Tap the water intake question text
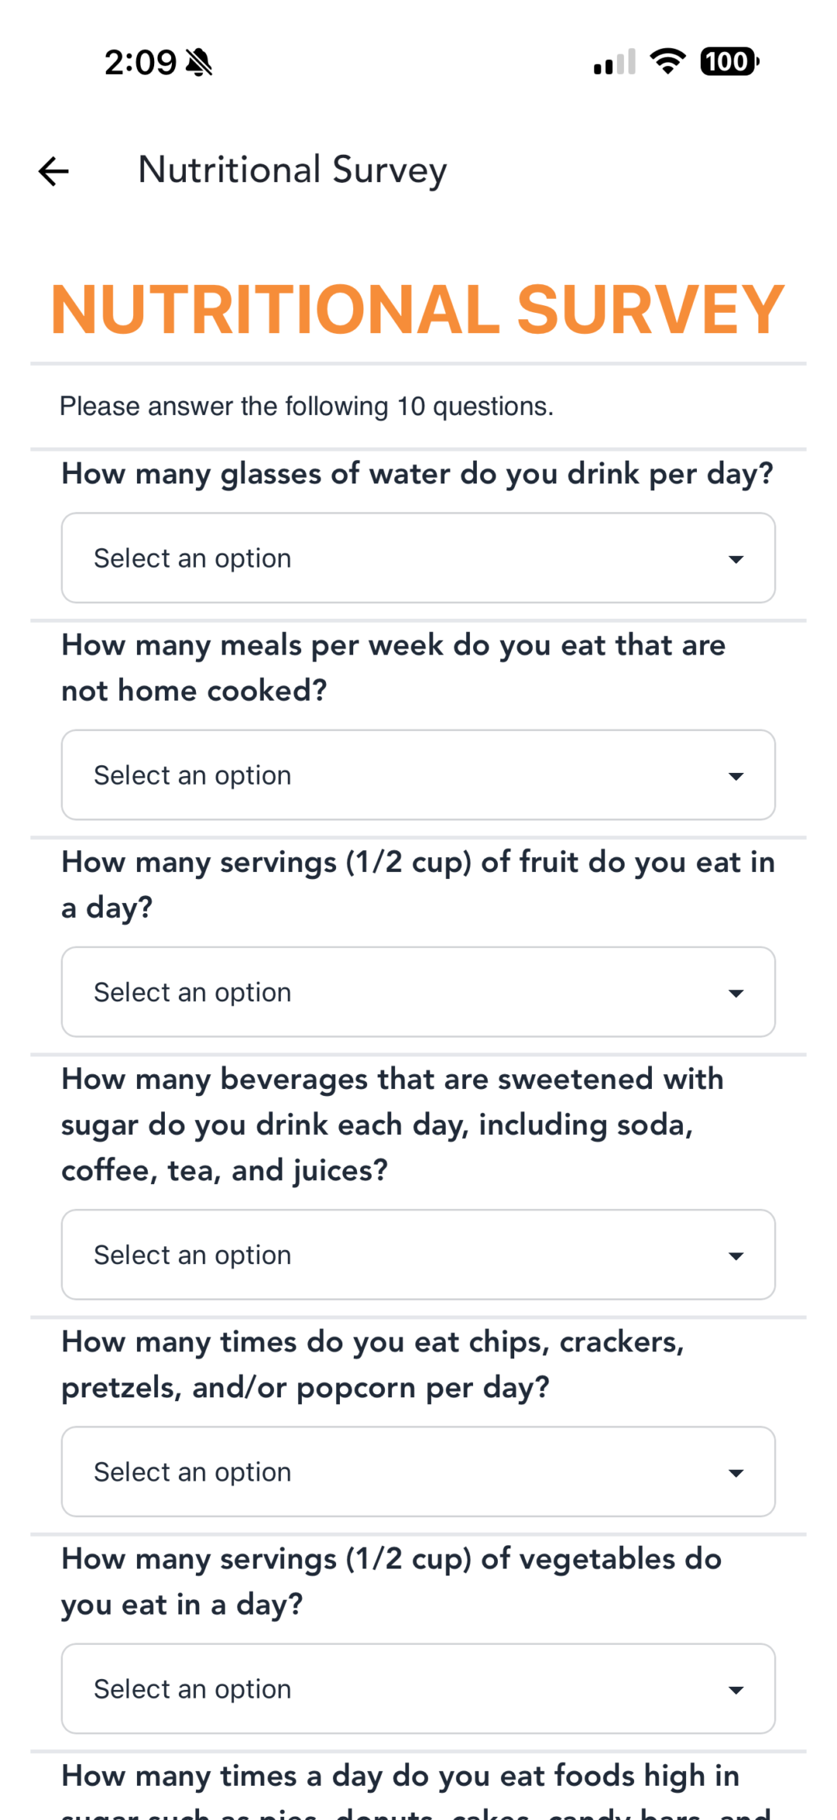 (418, 473)
